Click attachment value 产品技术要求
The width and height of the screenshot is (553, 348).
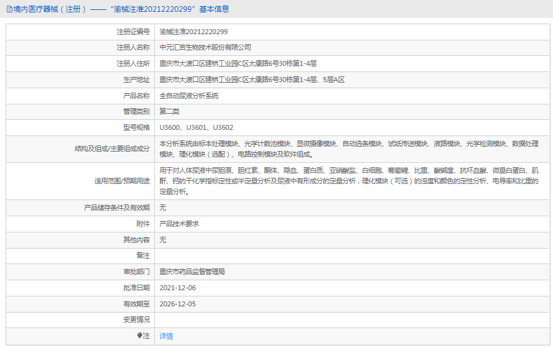pos(179,224)
